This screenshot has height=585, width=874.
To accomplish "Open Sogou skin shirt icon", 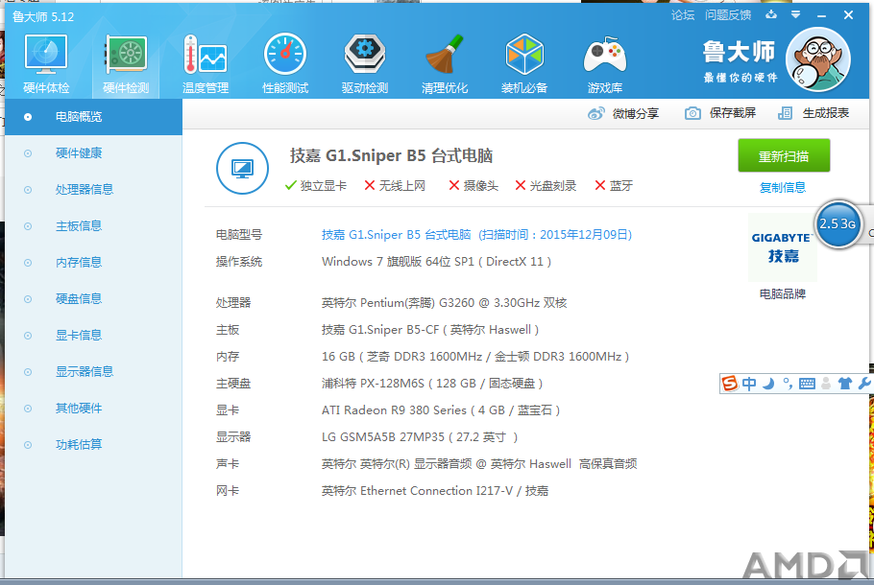I will coord(845,383).
